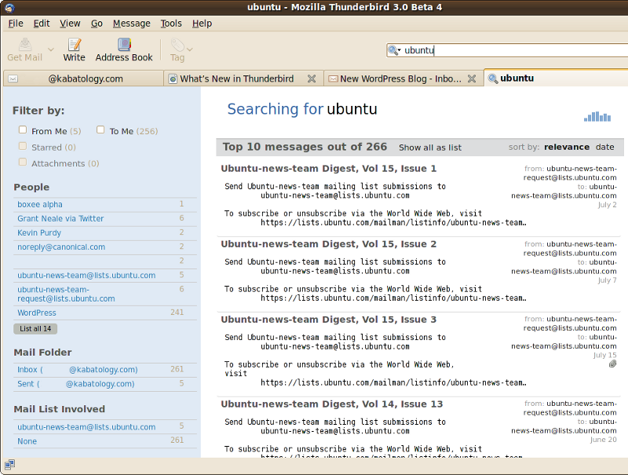628x475 pixels.
Task: Open Ubuntu-news-team Digest Vol 15, Issue 3
Action: pos(329,320)
